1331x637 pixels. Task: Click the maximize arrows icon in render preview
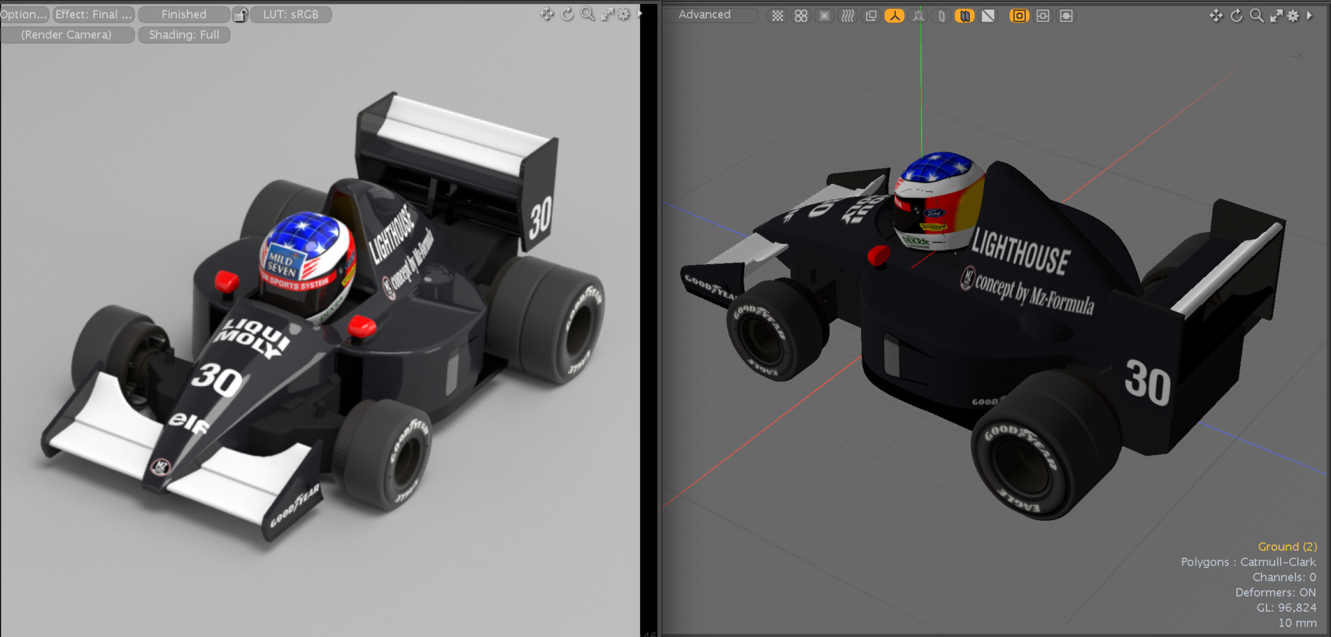click(607, 14)
